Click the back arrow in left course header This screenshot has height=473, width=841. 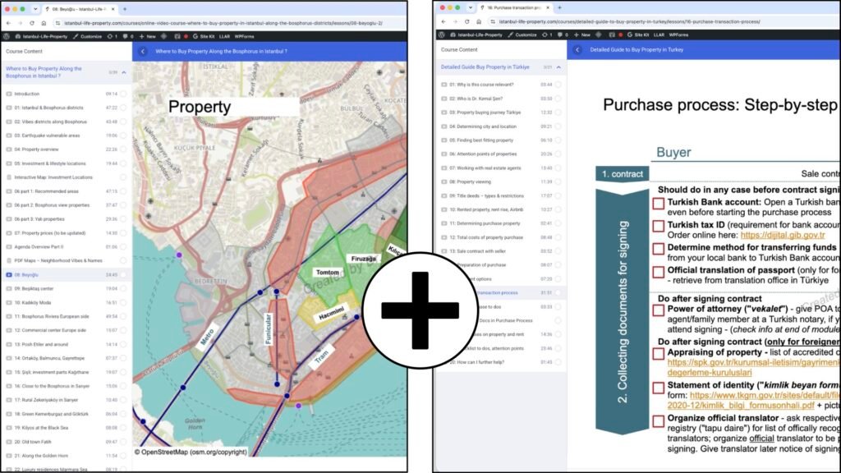[143, 52]
